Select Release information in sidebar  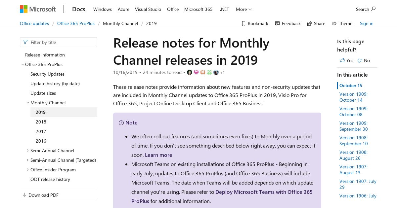45,55
